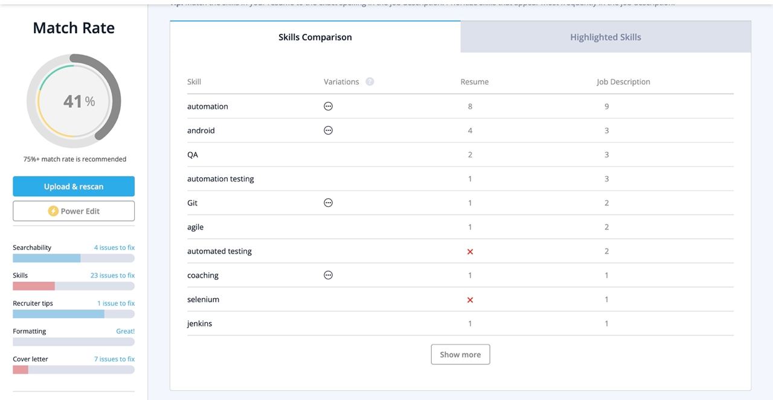Open Cover letter 7 issues to fix link

(x=114, y=359)
